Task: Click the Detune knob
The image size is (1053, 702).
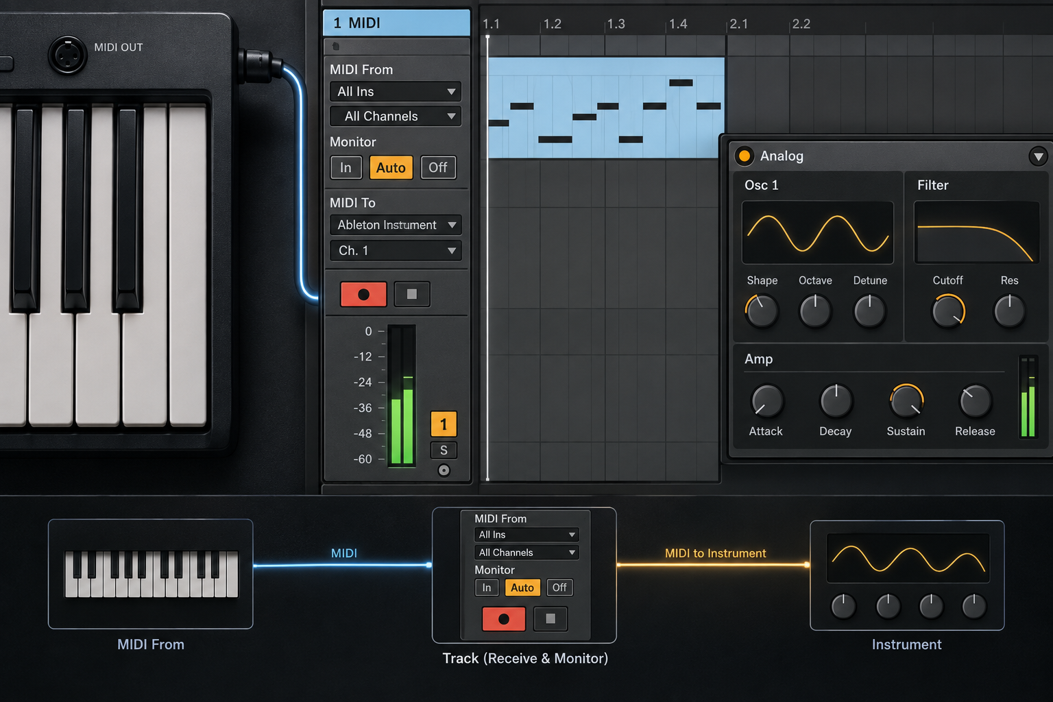Action: (869, 311)
